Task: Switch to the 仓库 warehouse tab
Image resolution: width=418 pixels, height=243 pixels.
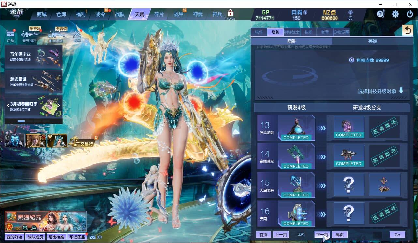Action: tap(61, 14)
